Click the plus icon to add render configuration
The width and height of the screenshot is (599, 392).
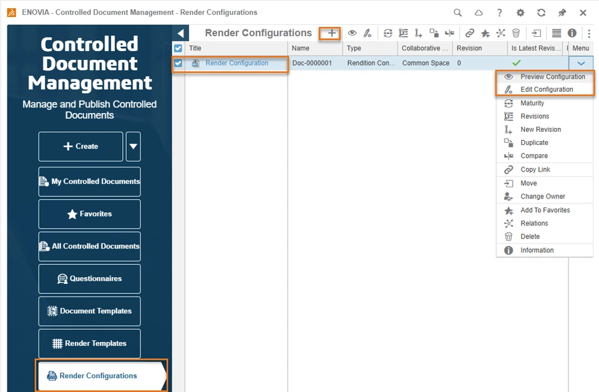(331, 33)
